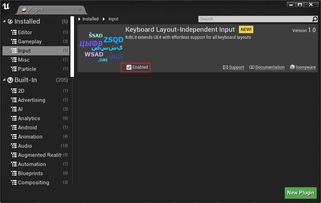
Task: Open the plugin Documentation link
Action: 270,67
